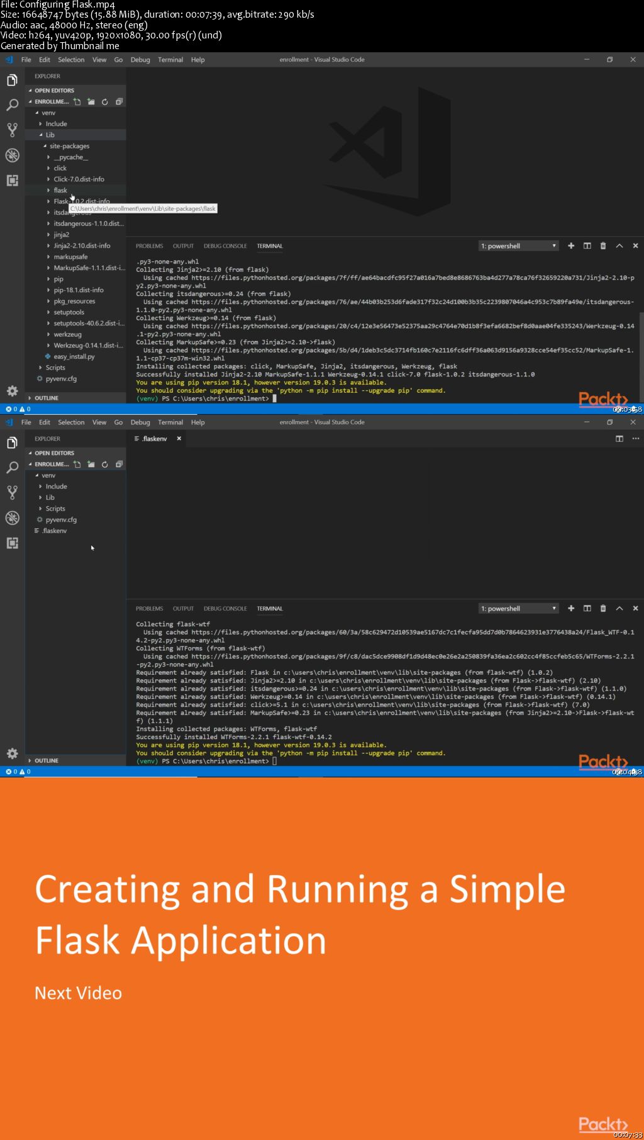The height and width of the screenshot is (1140, 644).
Task: Open pyvenv.cfg in the site-packages window tree
Action: pos(61,379)
